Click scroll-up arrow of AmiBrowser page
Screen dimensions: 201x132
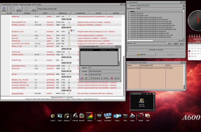tap(124, 16)
